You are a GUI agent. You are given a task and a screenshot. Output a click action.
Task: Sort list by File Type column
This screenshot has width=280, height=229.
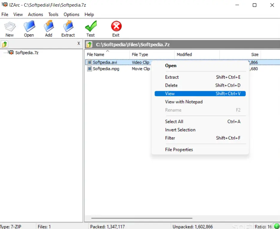(x=140, y=55)
